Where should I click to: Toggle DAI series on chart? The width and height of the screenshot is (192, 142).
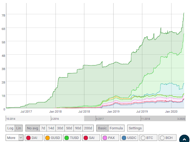coord(34,138)
